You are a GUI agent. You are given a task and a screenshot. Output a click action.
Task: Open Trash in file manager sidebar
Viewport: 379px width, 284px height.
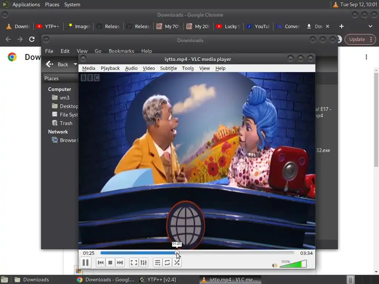click(x=62, y=123)
